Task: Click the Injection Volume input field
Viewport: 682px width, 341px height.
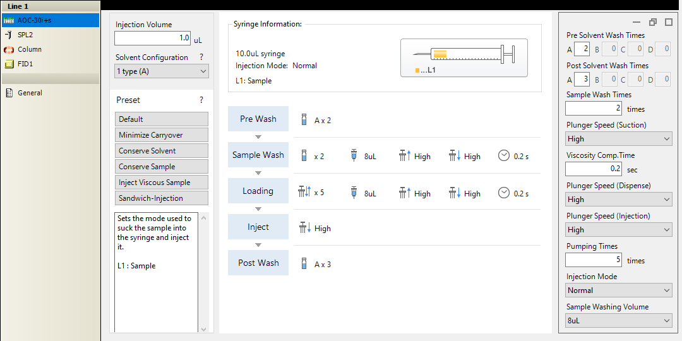Action: (152, 38)
